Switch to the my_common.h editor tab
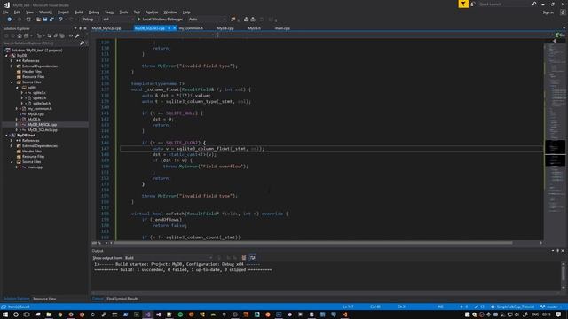The width and height of the screenshot is (568, 319). click(x=191, y=28)
